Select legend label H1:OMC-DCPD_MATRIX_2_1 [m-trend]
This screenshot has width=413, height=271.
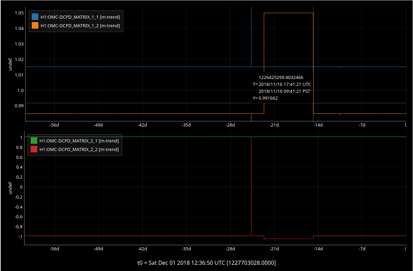click(x=79, y=141)
